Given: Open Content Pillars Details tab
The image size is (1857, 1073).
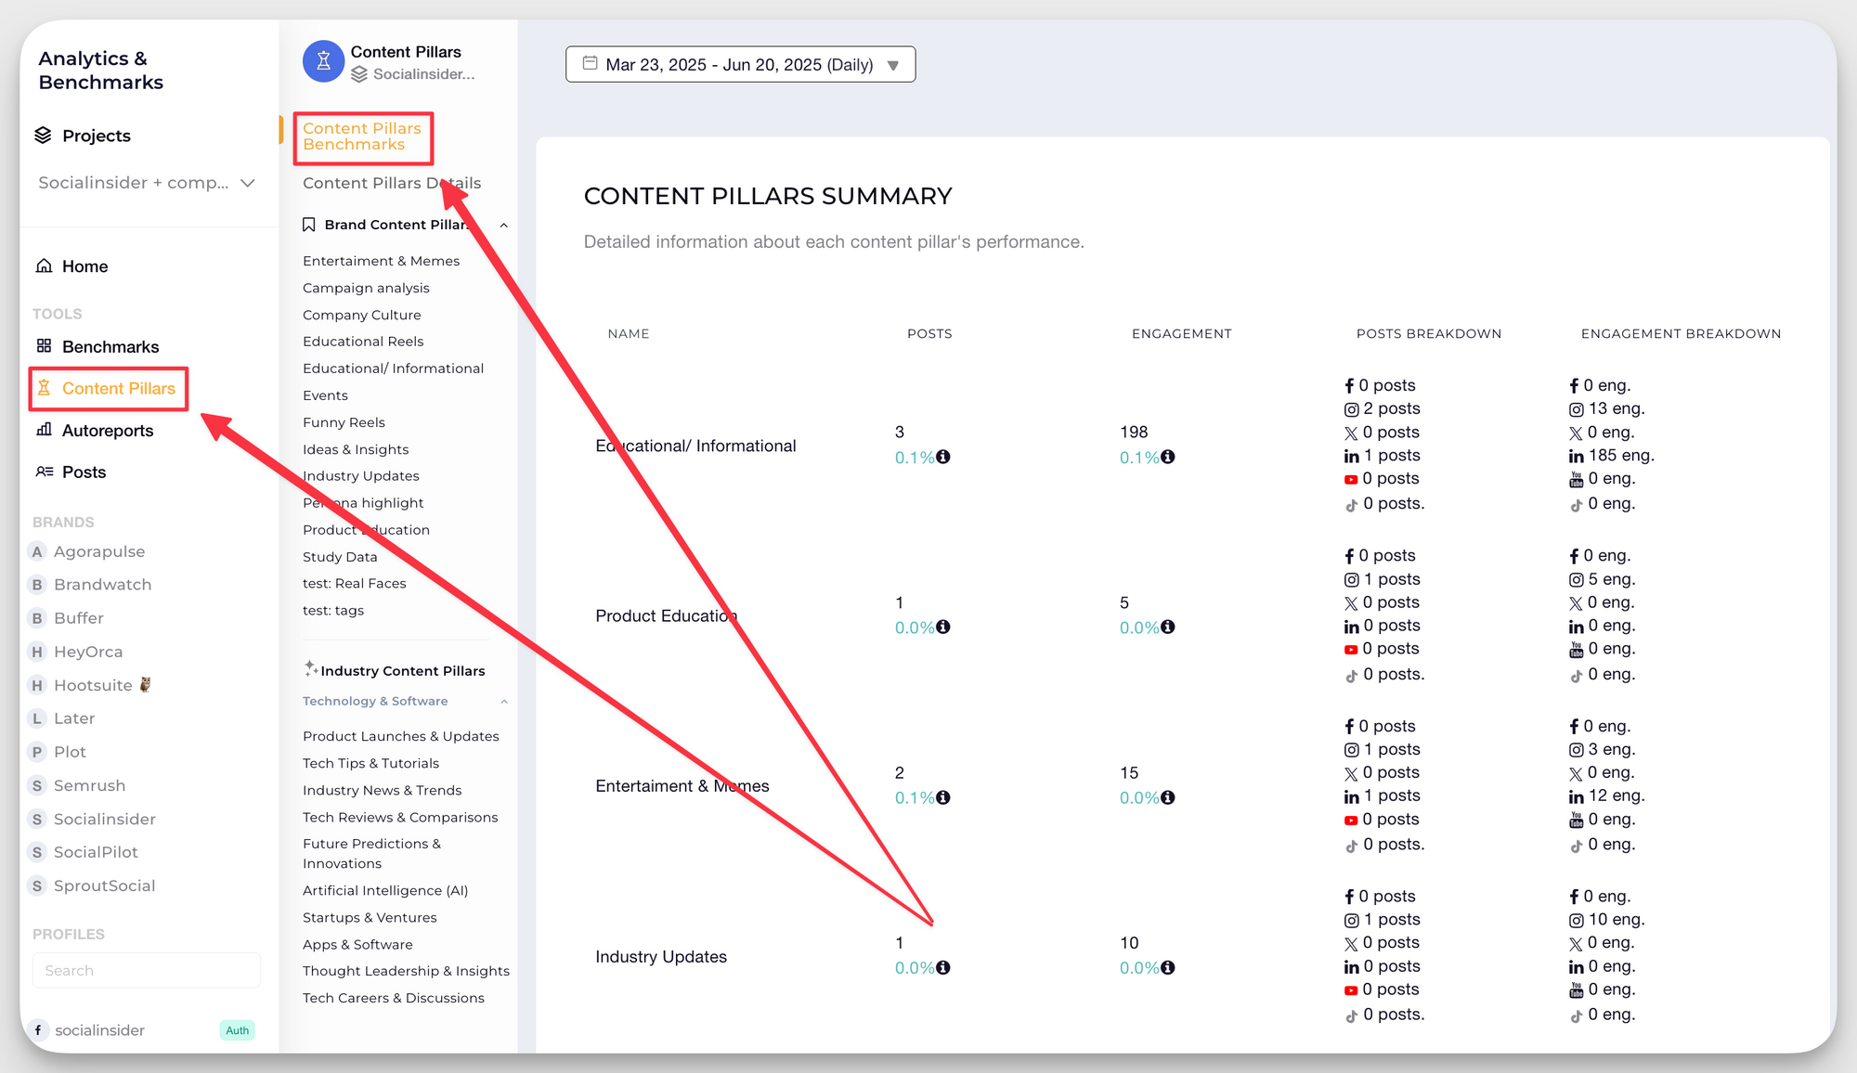Looking at the screenshot, I should [x=392, y=183].
